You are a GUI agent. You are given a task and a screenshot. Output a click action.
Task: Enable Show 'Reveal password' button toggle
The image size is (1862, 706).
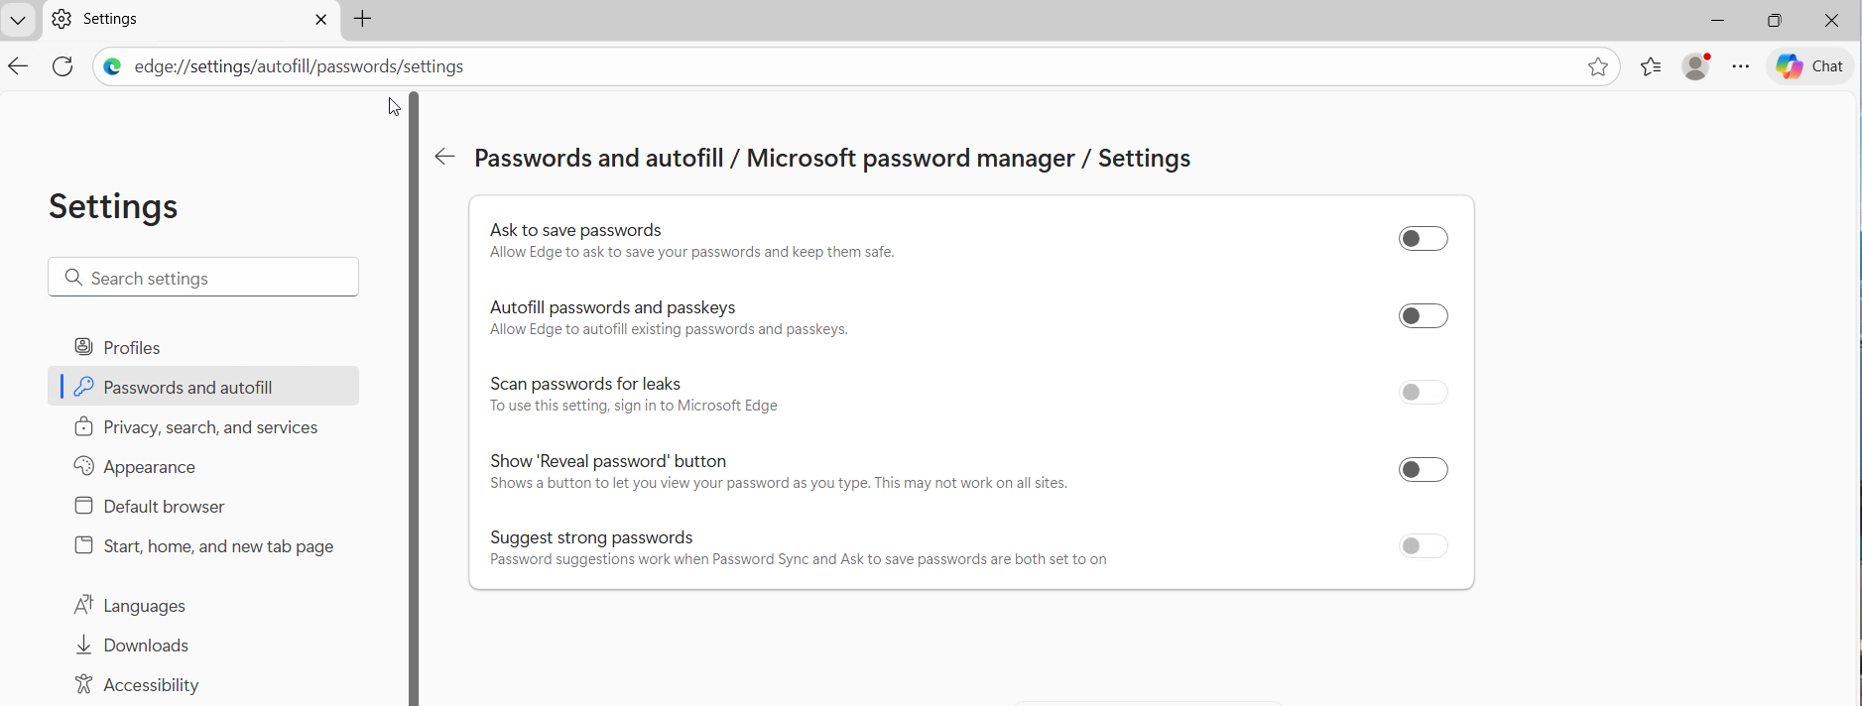click(x=1424, y=470)
